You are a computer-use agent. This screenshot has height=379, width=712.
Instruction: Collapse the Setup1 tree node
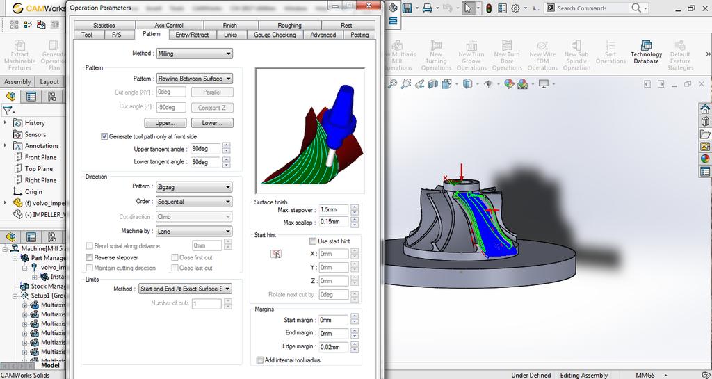15,296
